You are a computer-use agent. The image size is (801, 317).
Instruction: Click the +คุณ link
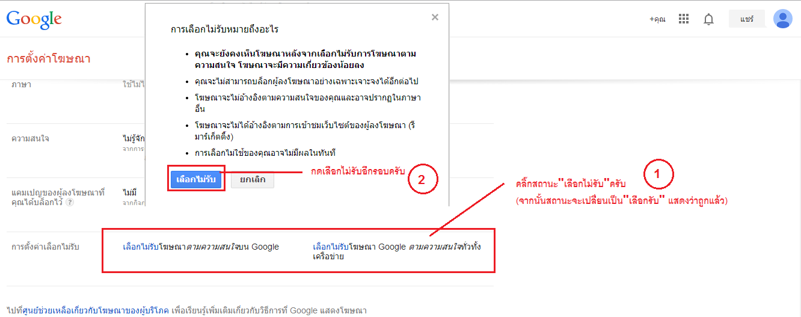657,19
